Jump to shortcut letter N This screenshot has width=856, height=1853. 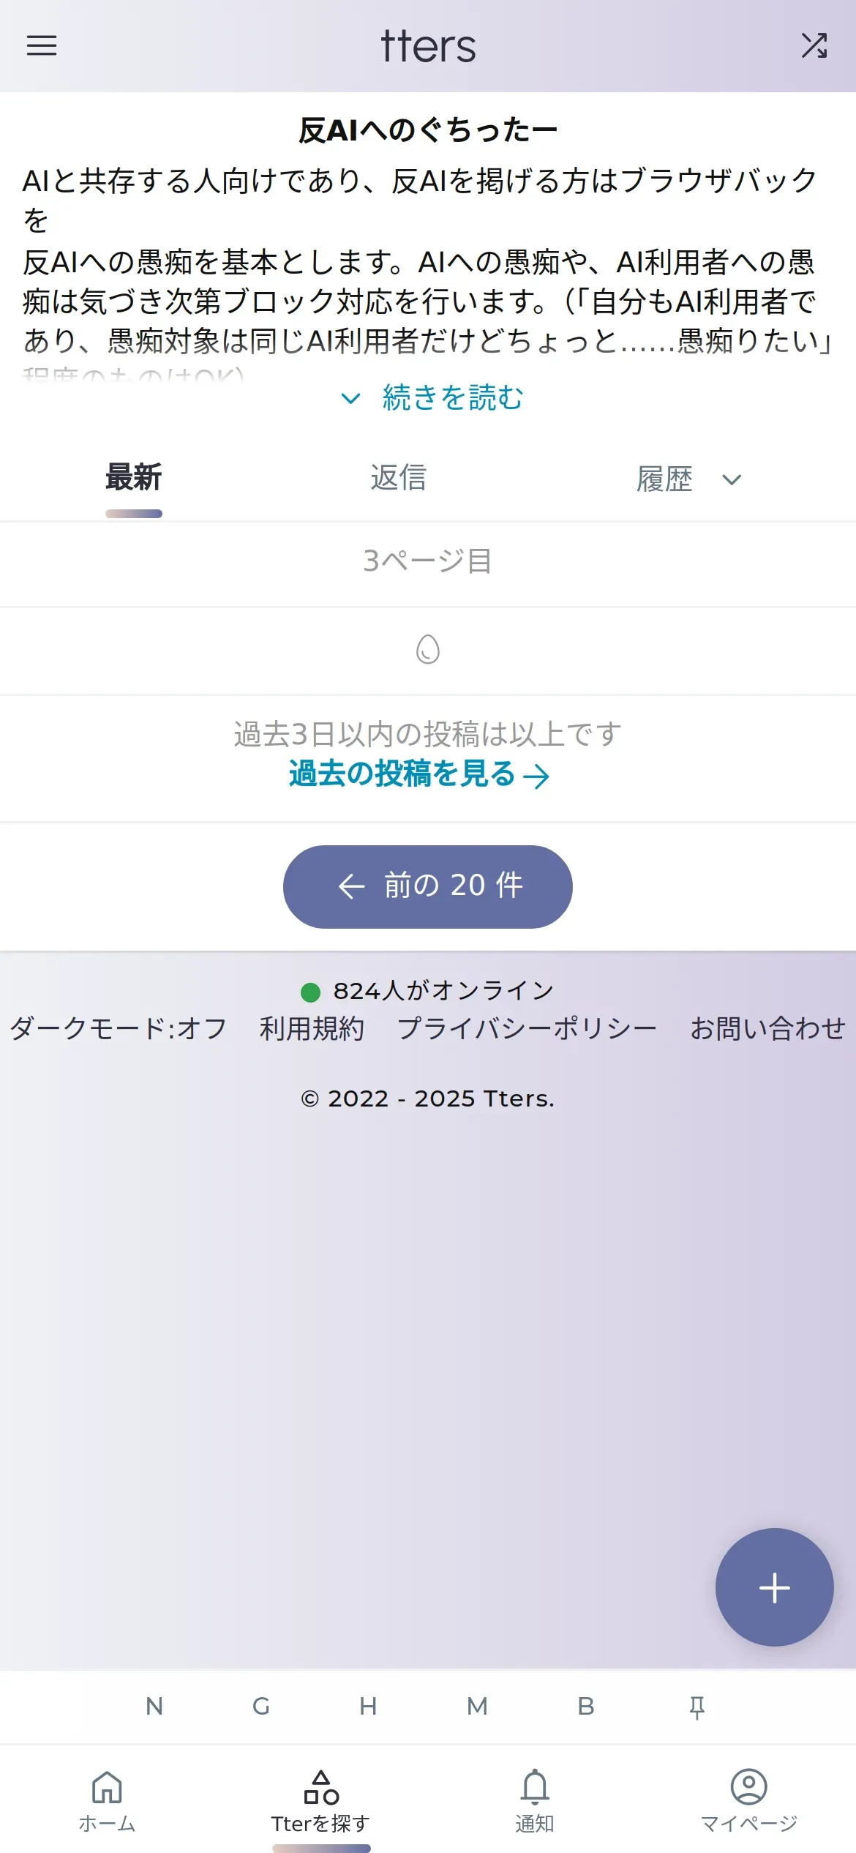(154, 1707)
